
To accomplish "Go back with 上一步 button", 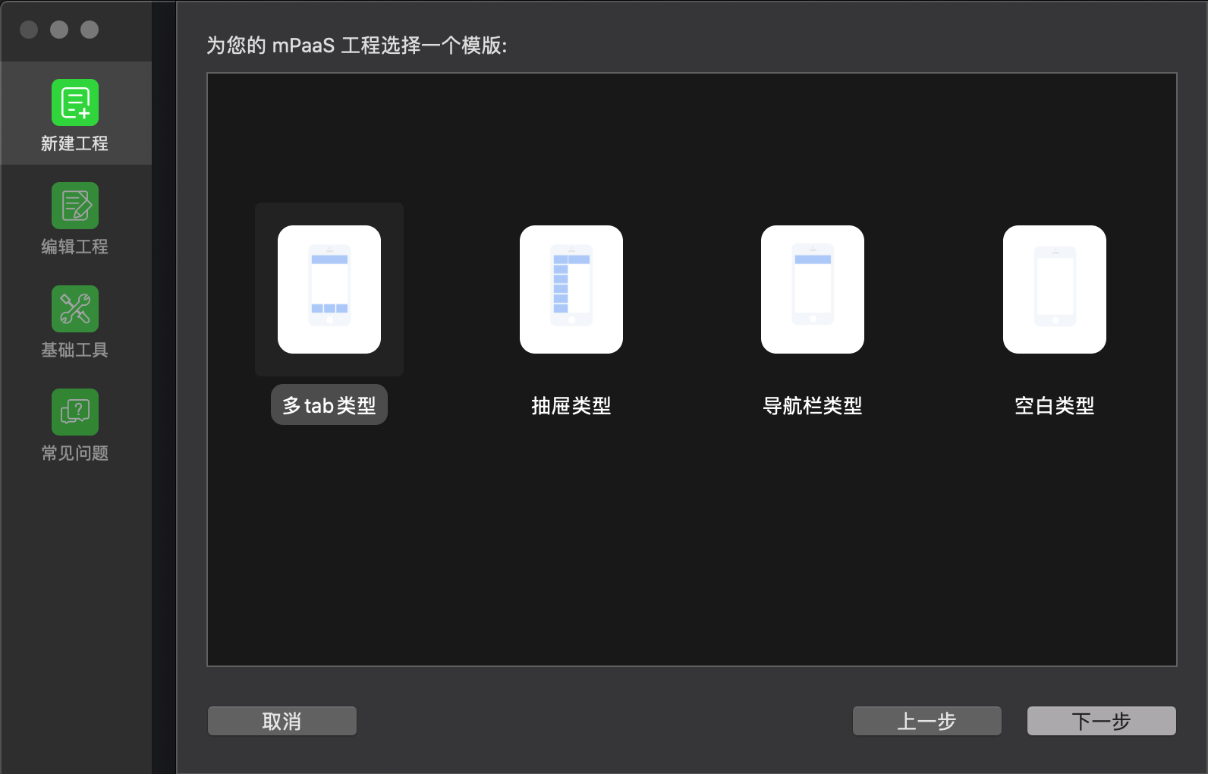I will pos(927,721).
